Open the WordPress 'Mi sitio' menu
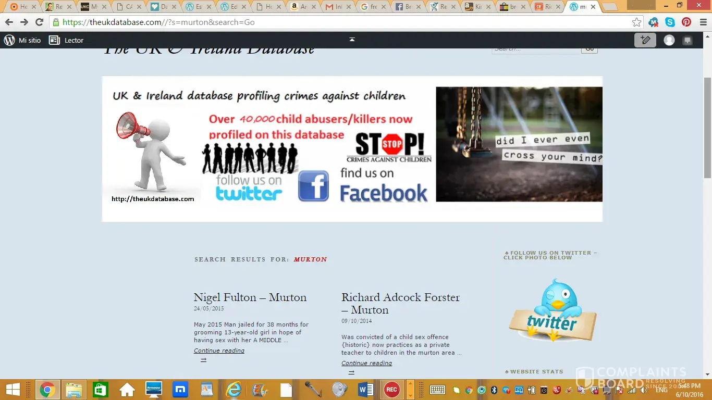 22,40
